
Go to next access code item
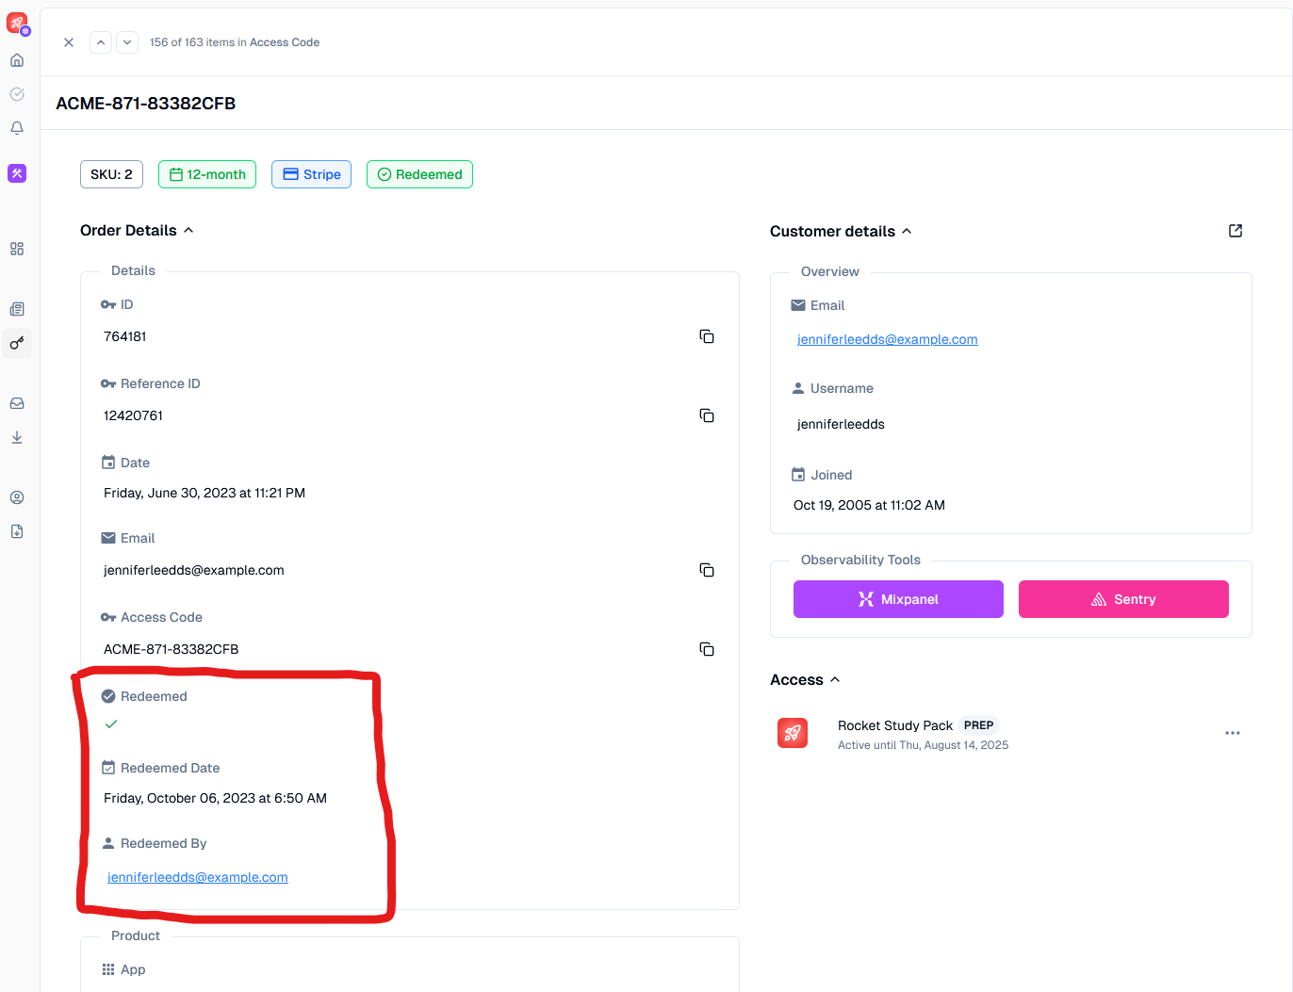click(x=127, y=42)
